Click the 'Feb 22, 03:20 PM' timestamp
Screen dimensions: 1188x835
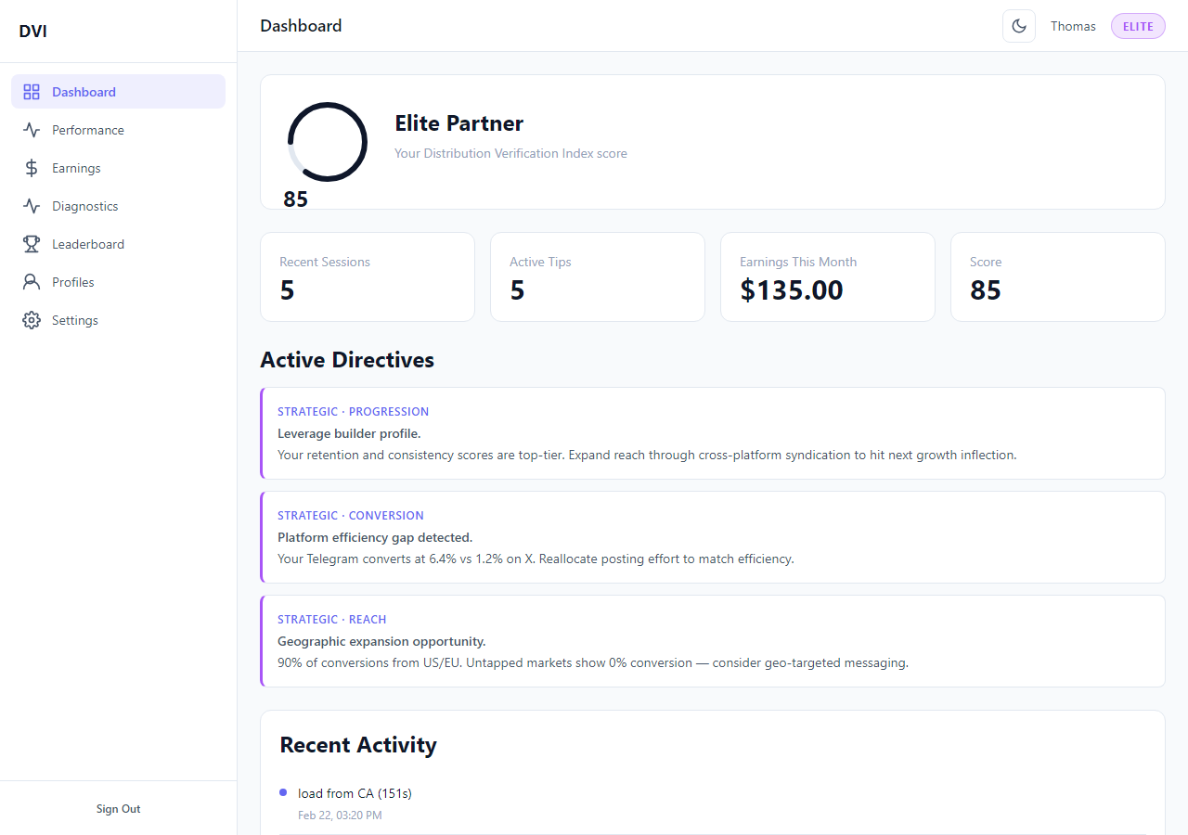(340, 816)
